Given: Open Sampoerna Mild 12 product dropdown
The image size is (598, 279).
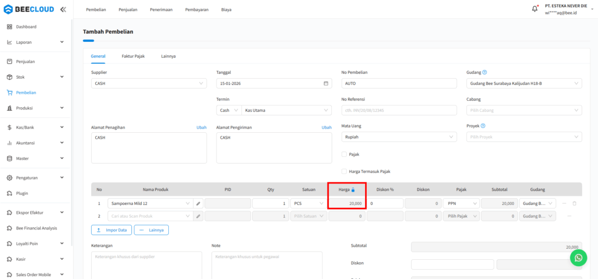Looking at the screenshot, I should (x=150, y=204).
